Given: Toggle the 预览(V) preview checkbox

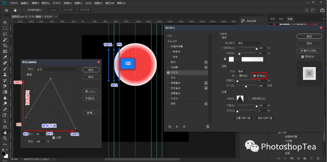Looking at the screenshot, I should [302, 57].
